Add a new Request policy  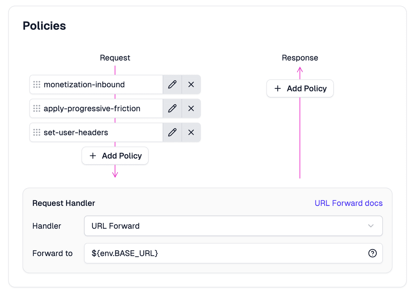tap(115, 155)
